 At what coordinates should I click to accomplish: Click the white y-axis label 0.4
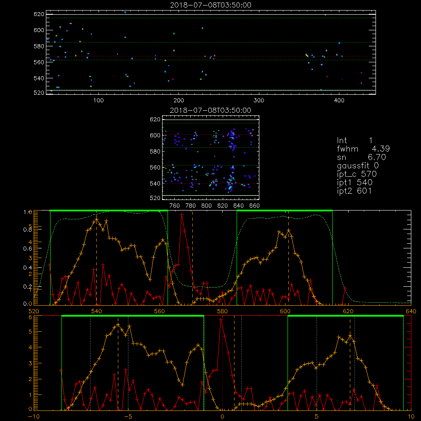pos(28,267)
